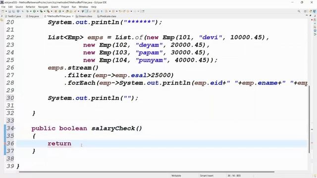
Task: Maximize the editor area
Action: click(311, 15)
